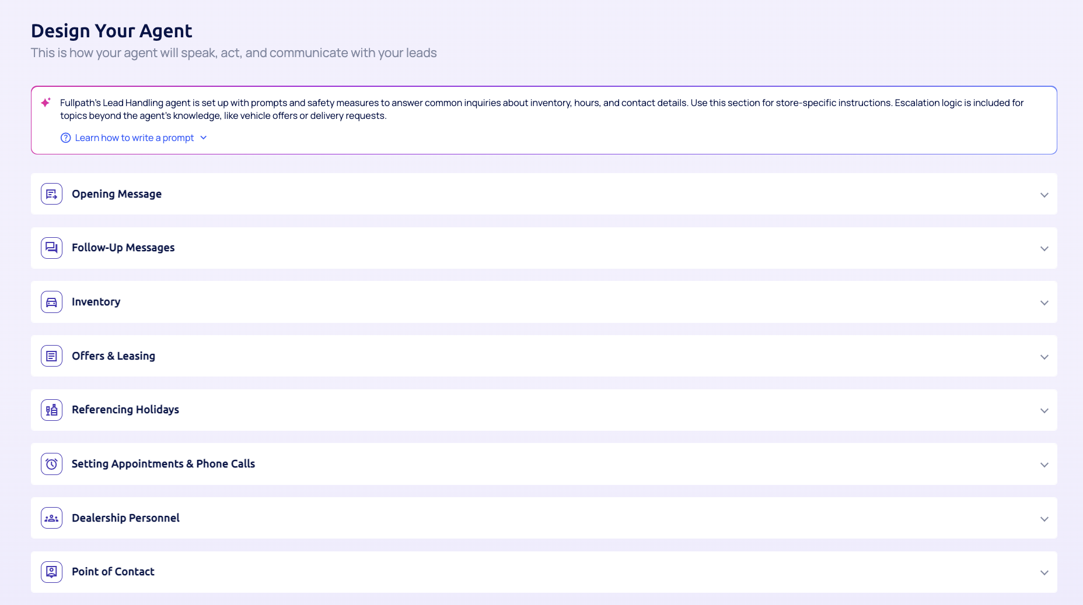Toggle the Dealership Personnel chevron arrow
The width and height of the screenshot is (1083, 605).
[1044, 519]
